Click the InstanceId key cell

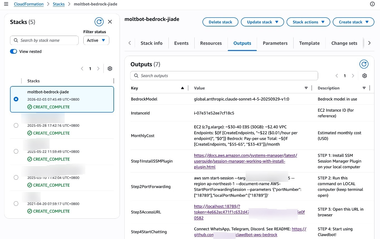tap(140, 113)
